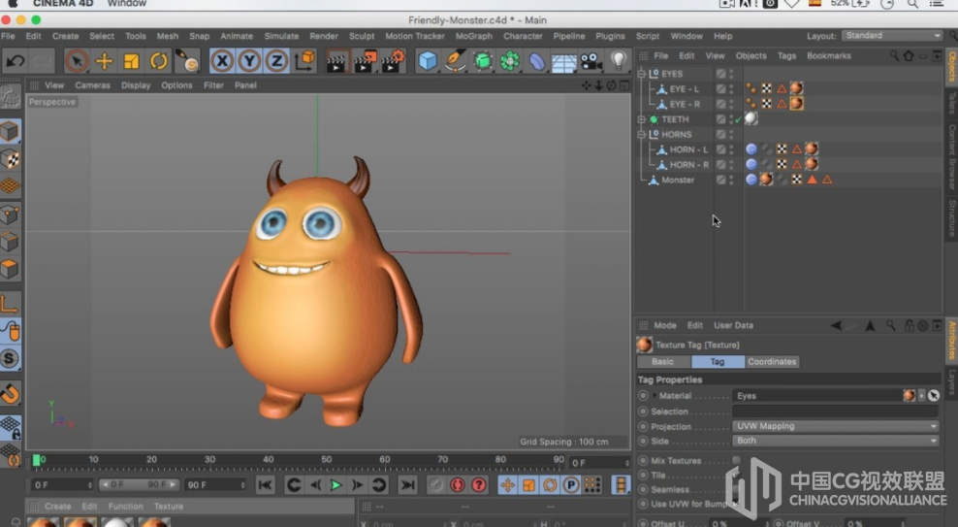Switch to the Coordinates tab
This screenshot has height=527, width=958.
pyautogui.click(x=772, y=362)
